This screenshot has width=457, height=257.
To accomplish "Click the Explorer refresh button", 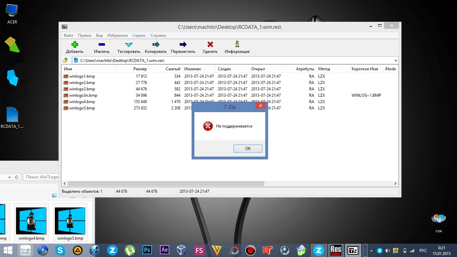I will 17,177.
